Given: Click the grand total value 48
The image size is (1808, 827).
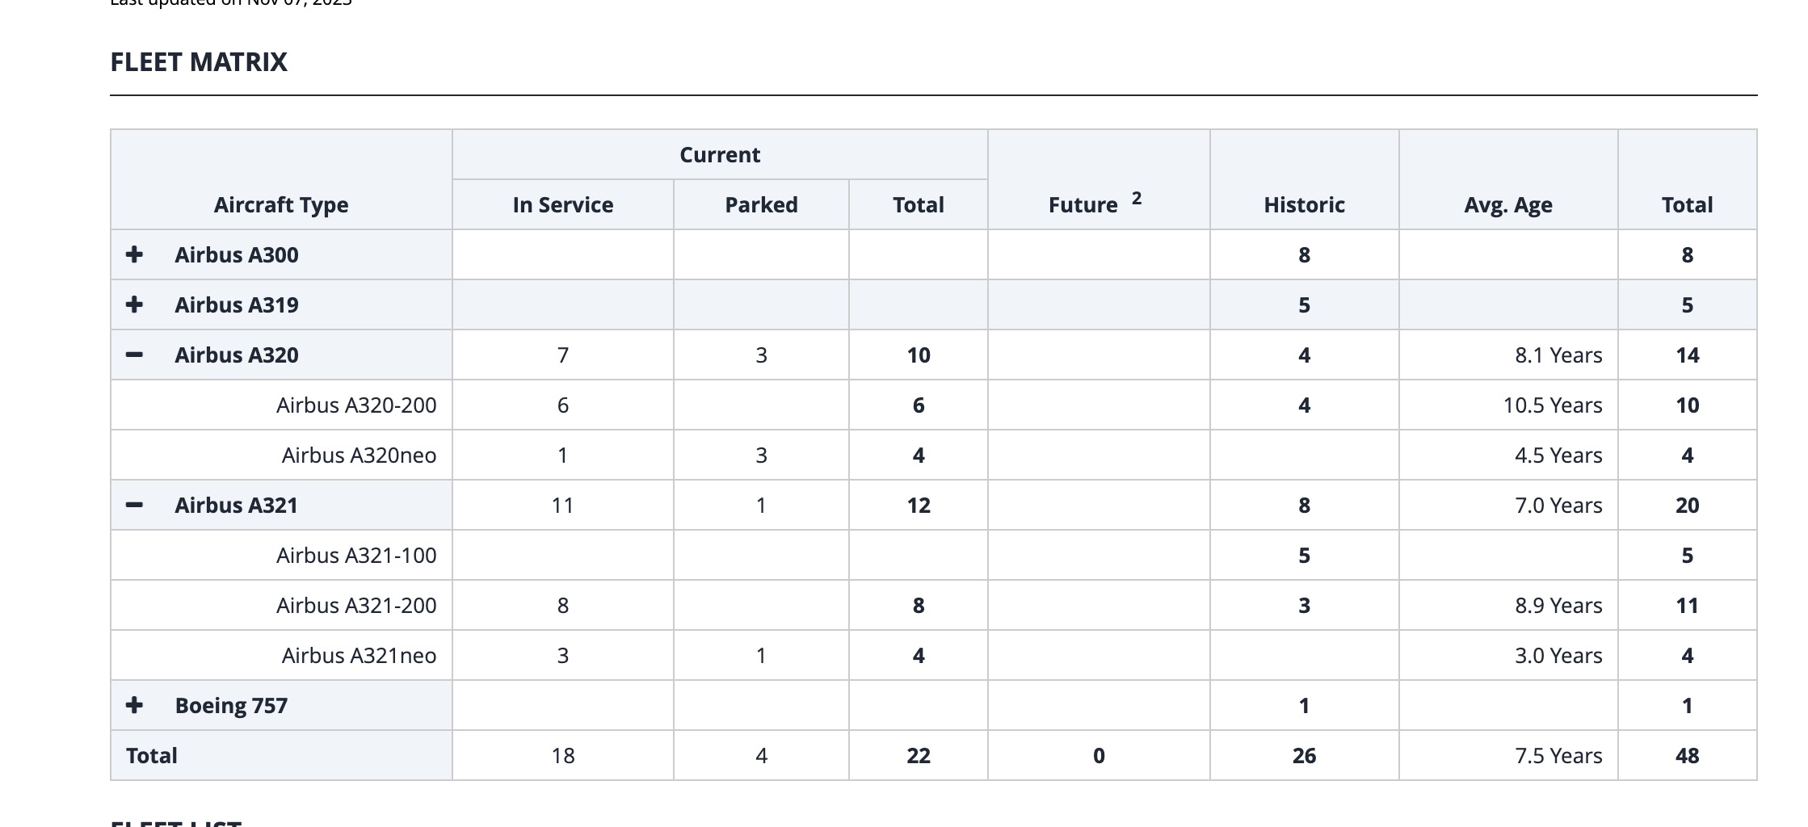Looking at the screenshot, I should [x=1687, y=755].
